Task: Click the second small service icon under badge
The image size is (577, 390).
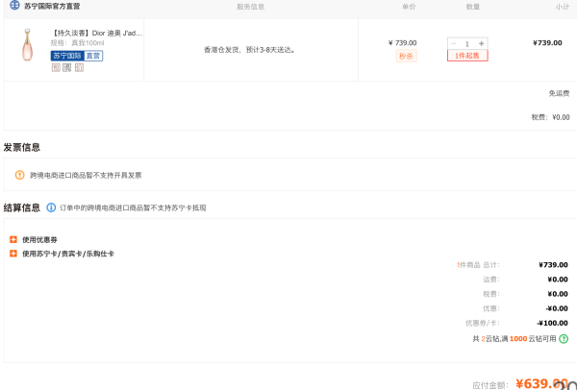Action: click(x=67, y=67)
